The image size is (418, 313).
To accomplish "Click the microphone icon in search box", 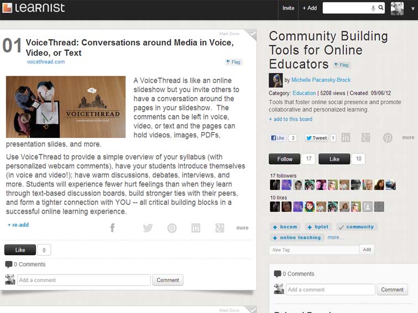I will point(373,8).
